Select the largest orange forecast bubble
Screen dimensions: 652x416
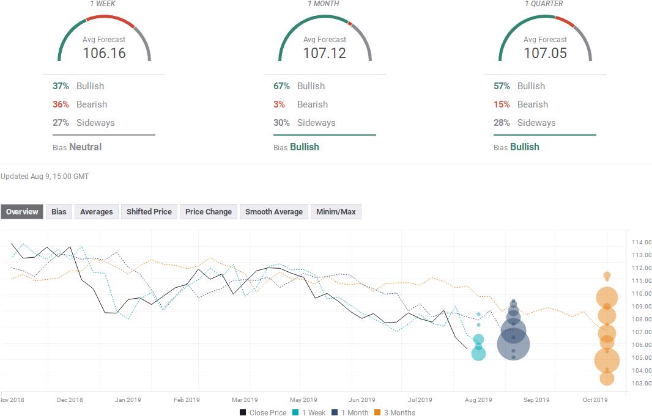[607, 360]
